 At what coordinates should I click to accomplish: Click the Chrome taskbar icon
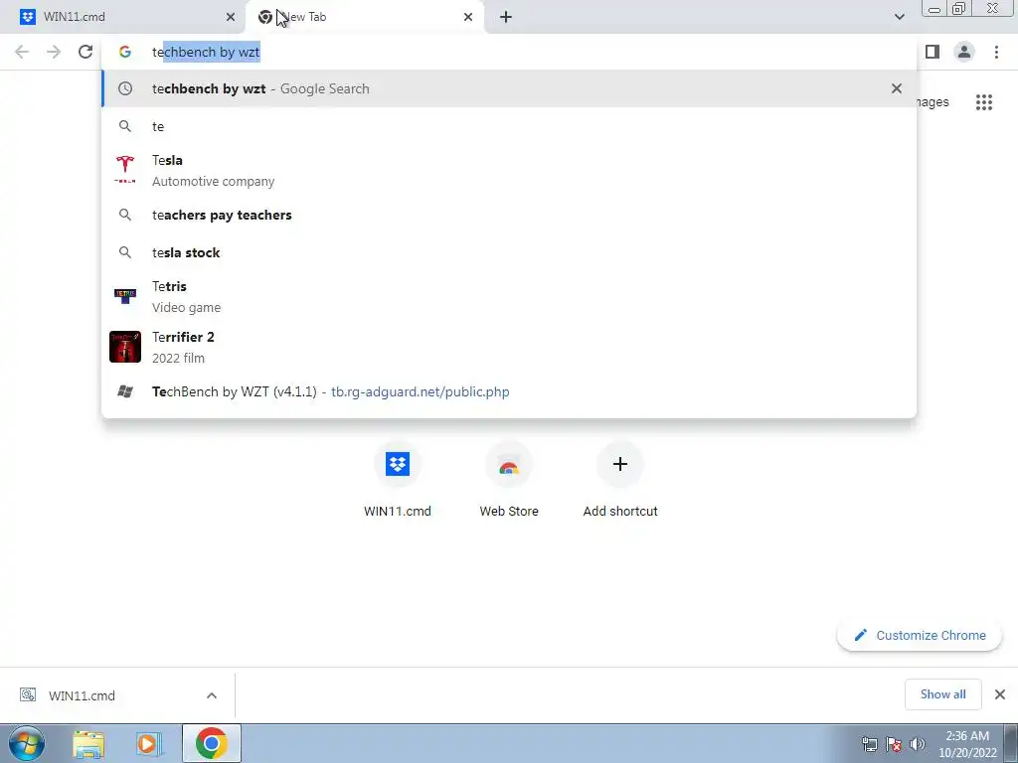tap(211, 743)
